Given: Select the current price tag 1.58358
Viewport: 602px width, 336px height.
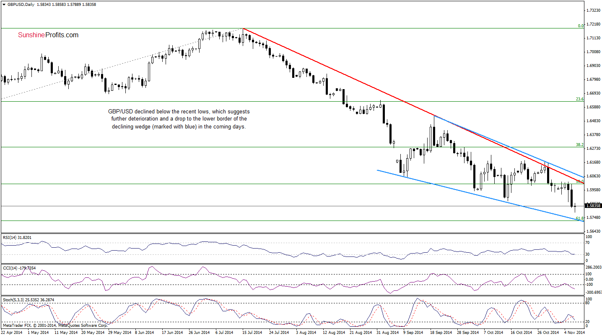Looking at the screenshot, I should point(594,205).
